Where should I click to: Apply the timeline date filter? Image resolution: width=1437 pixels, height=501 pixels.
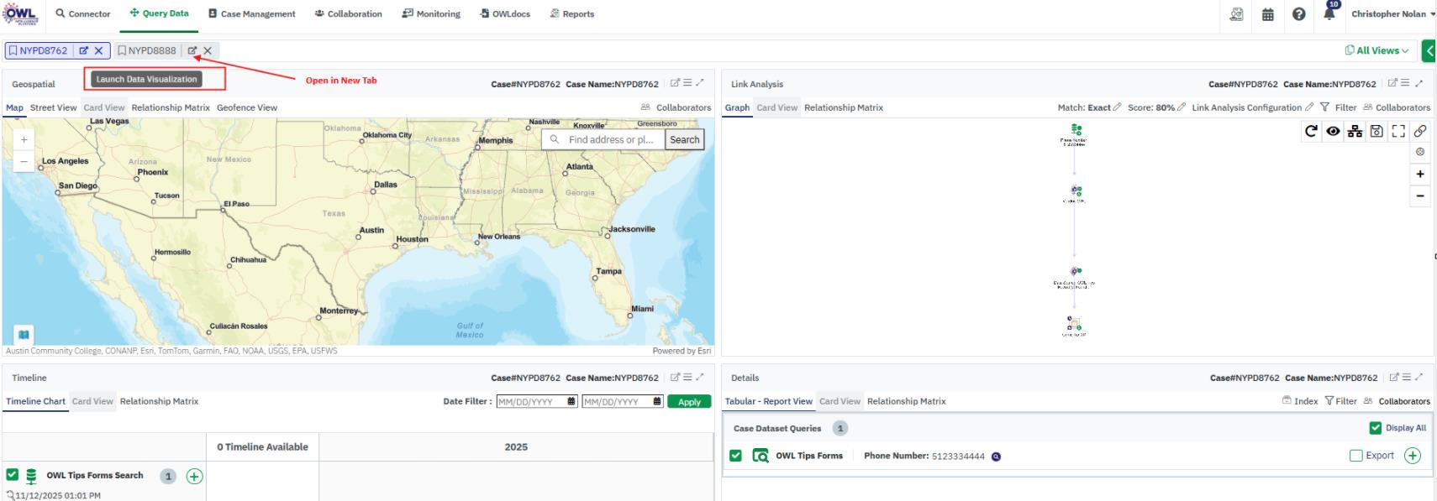click(x=689, y=402)
